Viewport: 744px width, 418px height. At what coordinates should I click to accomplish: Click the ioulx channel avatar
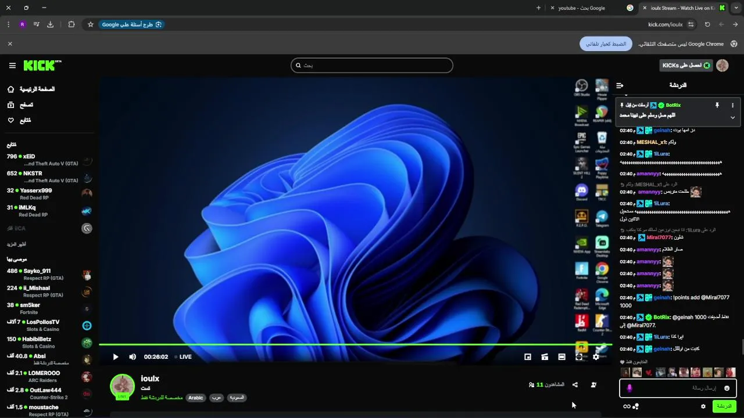(x=123, y=387)
